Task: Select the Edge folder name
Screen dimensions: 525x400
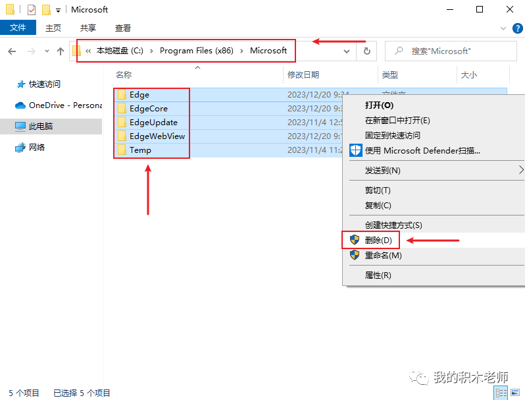Action: point(139,95)
